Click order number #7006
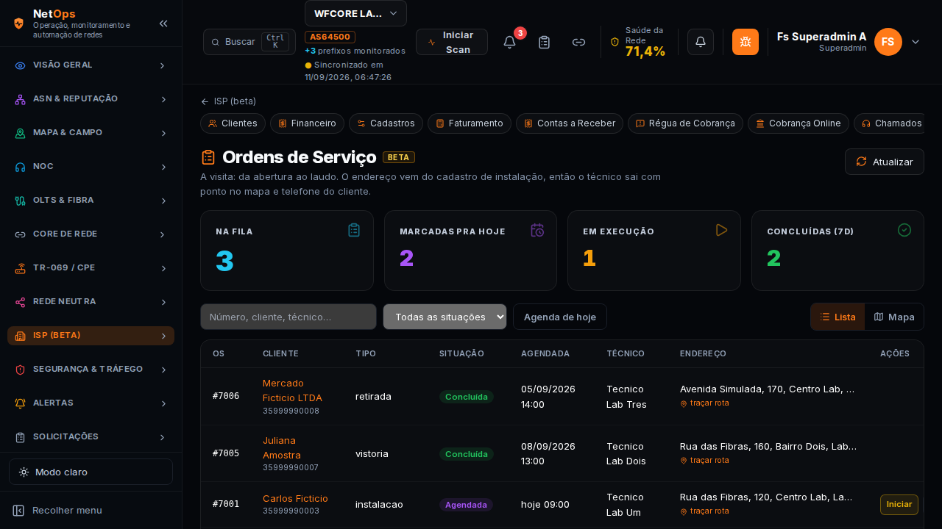The height and width of the screenshot is (529, 942). click(x=226, y=396)
